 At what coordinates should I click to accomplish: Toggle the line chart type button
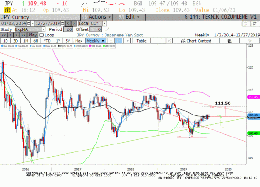click(111, 41)
